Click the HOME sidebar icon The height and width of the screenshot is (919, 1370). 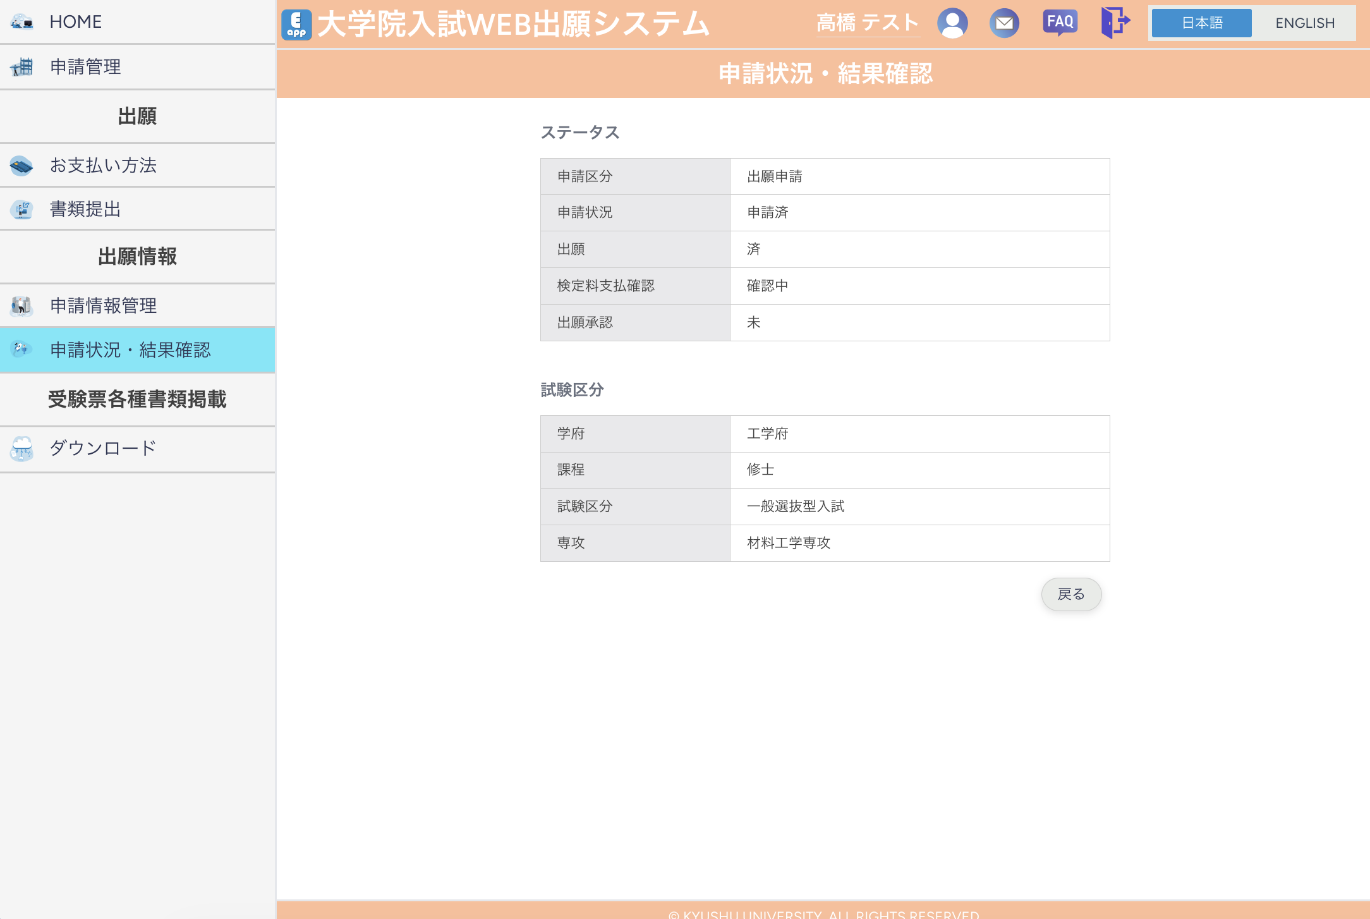[x=21, y=22]
